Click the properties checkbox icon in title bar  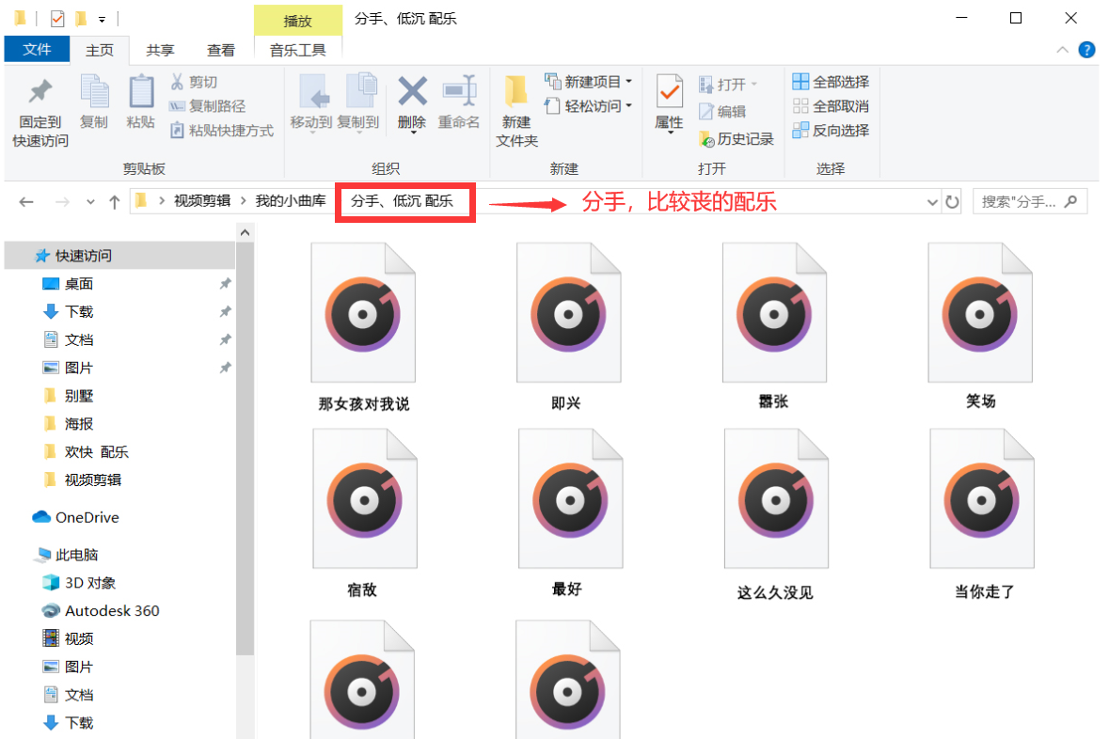(x=58, y=19)
